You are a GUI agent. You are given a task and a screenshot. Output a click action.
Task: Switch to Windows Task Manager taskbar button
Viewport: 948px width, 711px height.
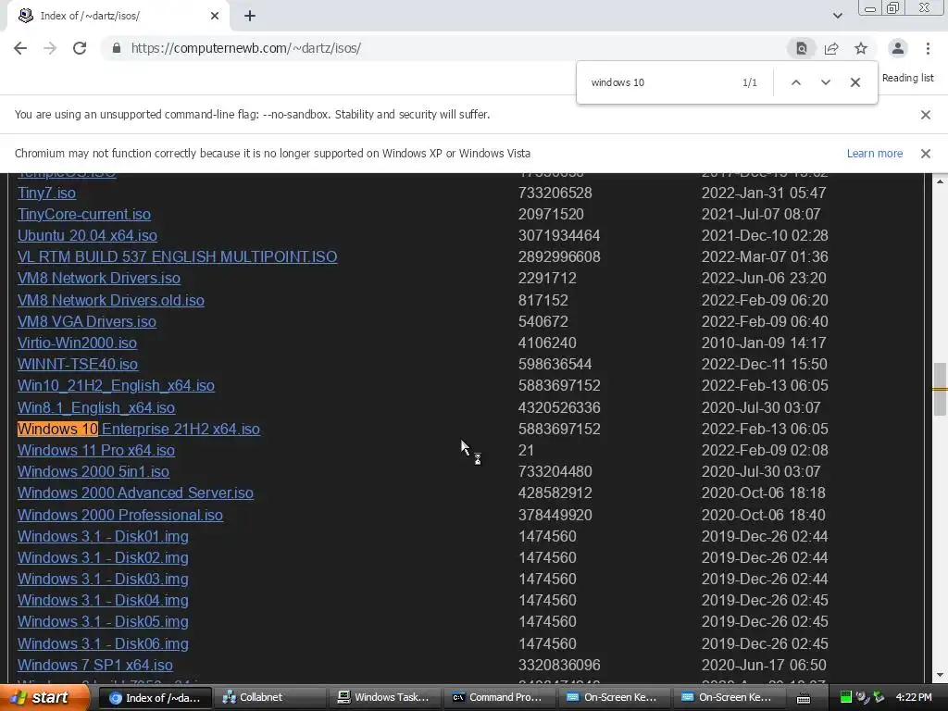386,698
